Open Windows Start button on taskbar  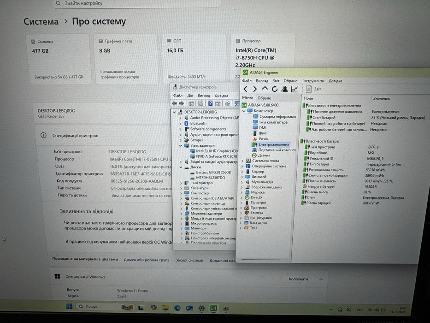[69, 306]
